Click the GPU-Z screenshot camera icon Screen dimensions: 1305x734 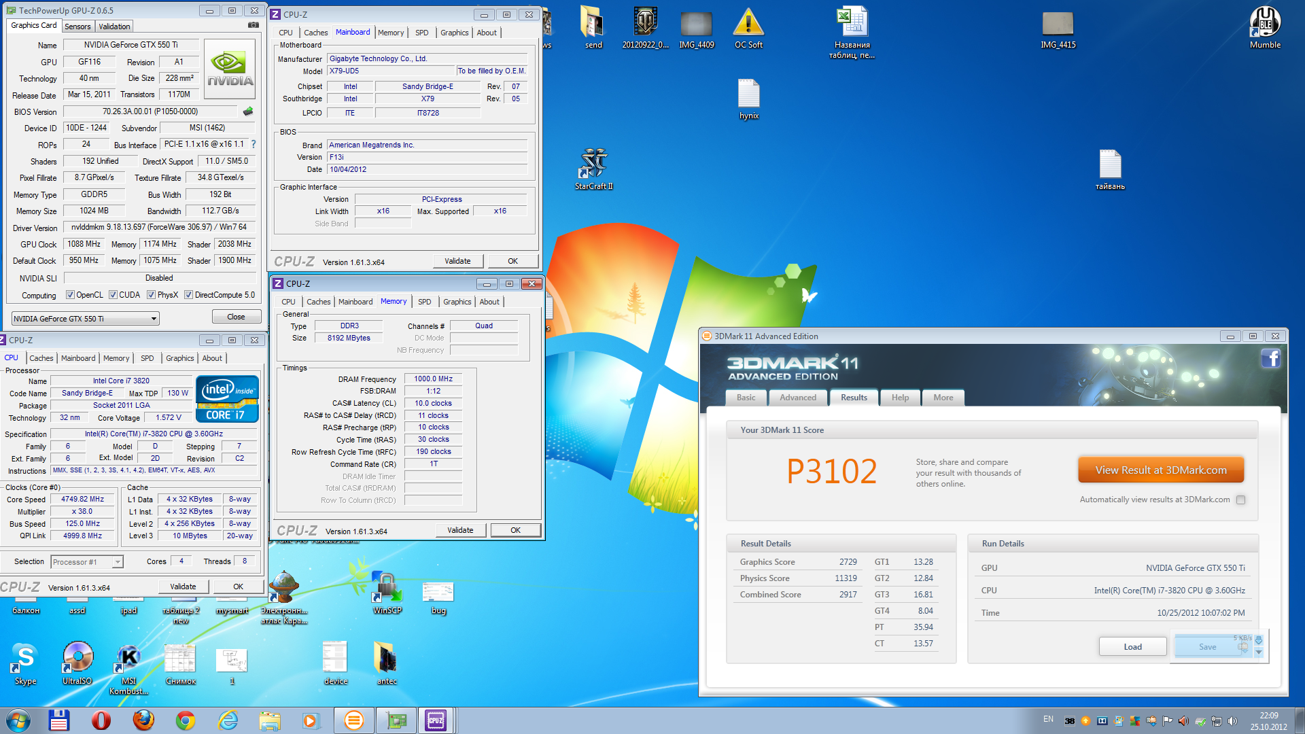(x=253, y=25)
